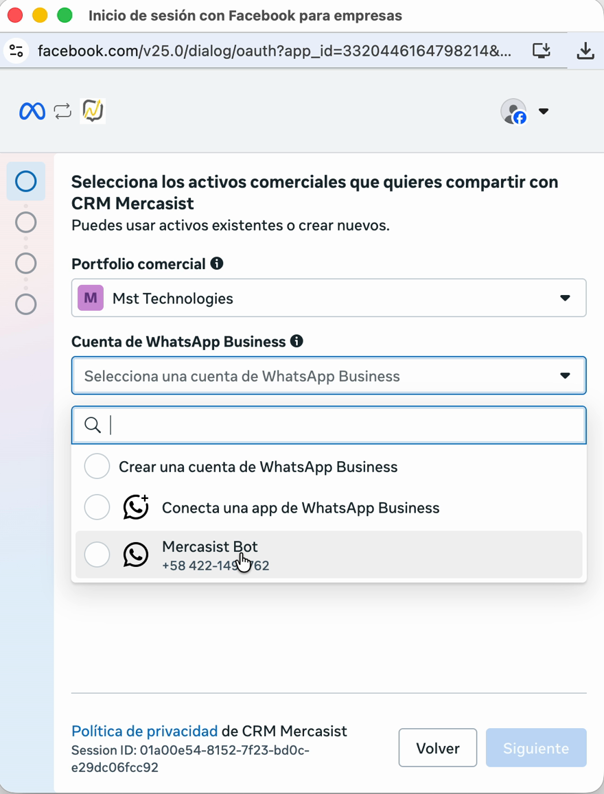Show info for Portfolio comercial
The image size is (604, 794).
click(217, 264)
